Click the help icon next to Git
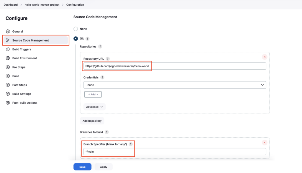This screenshot has height=173, width=302. tap(87, 39)
